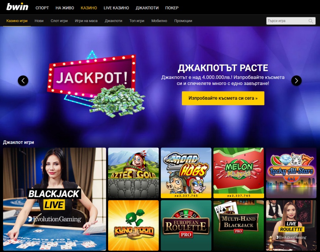
Task: Launch the Road Hogs slot game
Action: coord(186,173)
